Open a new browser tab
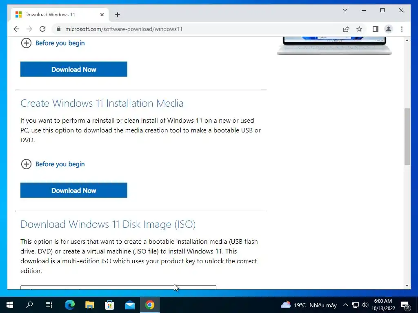The image size is (418, 313). coord(118,15)
